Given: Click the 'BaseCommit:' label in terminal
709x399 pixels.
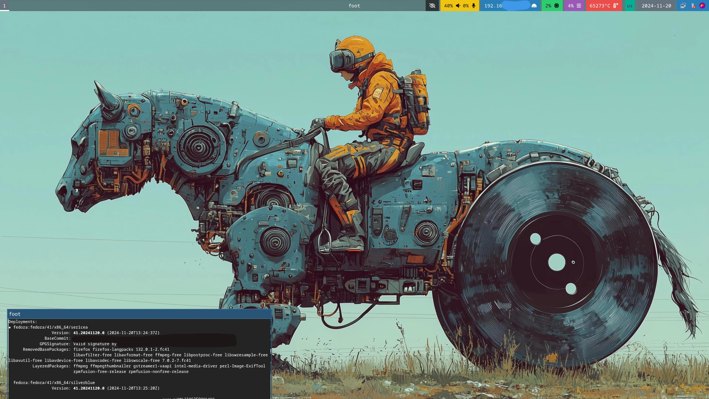Looking at the screenshot, I should (x=58, y=338).
